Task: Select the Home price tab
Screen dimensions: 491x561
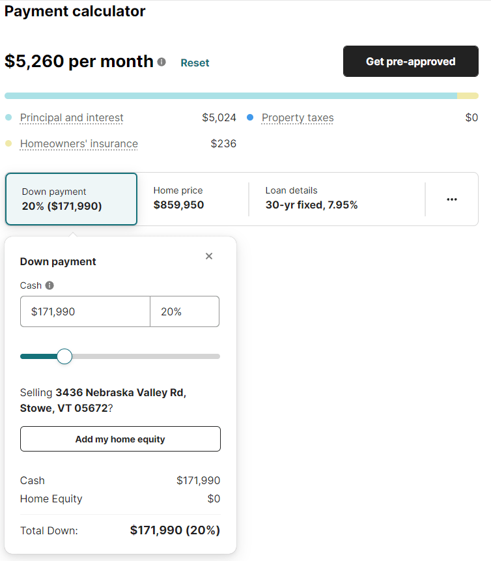Action: 193,199
